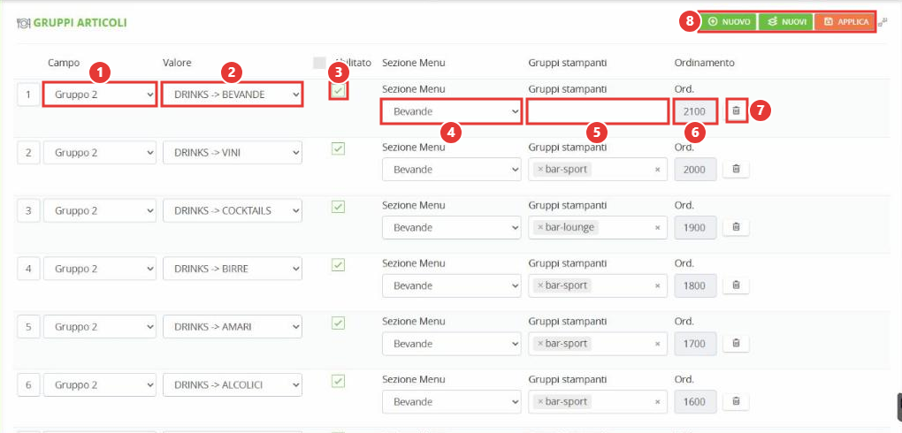Open the Sezione Menu dropdown in the VINI row

pyautogui.click(x=452, y=170)
